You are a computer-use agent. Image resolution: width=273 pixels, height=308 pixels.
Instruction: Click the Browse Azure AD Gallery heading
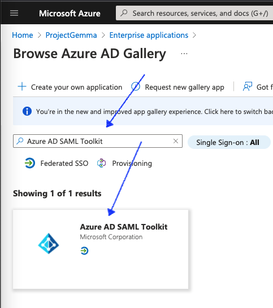click(89, 54)
